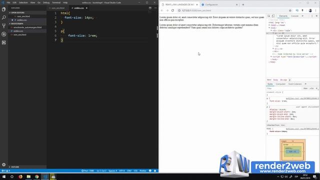Expand the OUTLINE section

click(x=27, y=167)
